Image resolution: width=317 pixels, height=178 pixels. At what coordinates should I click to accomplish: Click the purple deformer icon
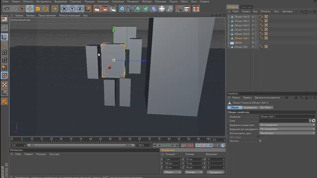[154, 9]
